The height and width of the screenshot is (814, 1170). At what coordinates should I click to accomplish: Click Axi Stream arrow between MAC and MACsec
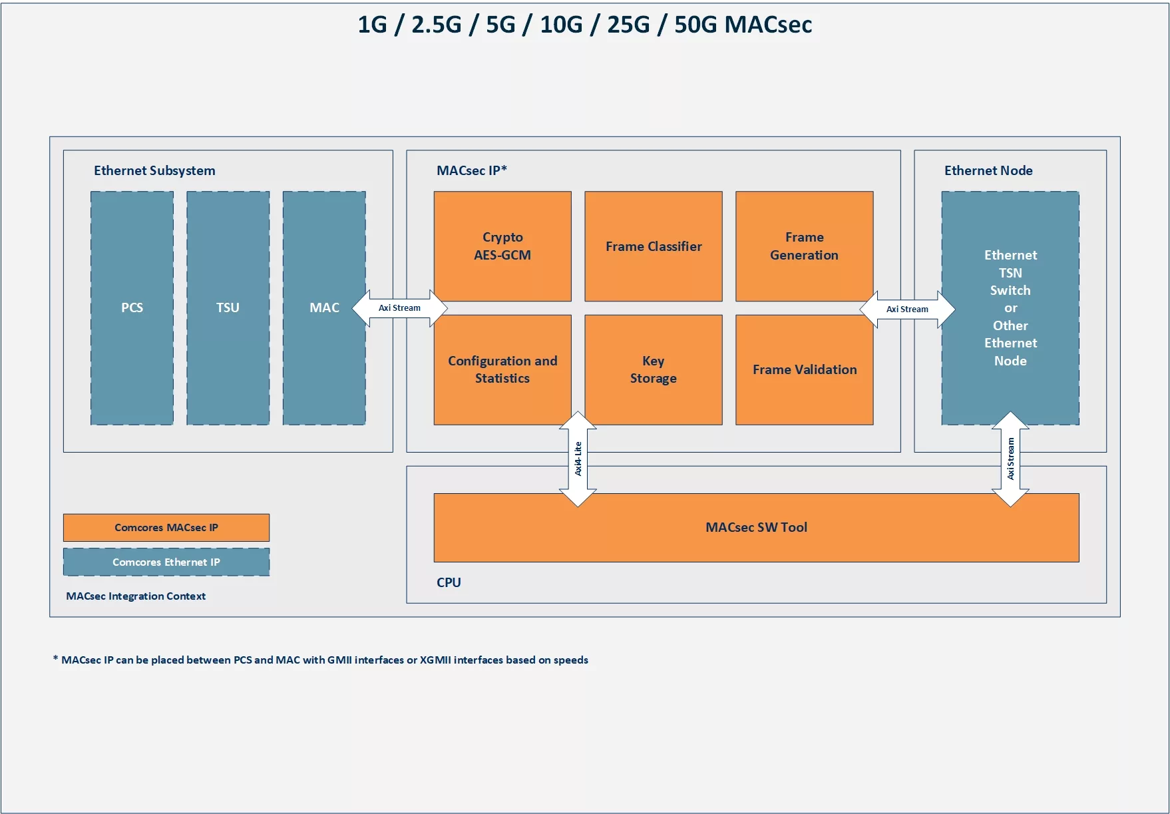pyautogui.click(x=399, y=308)
